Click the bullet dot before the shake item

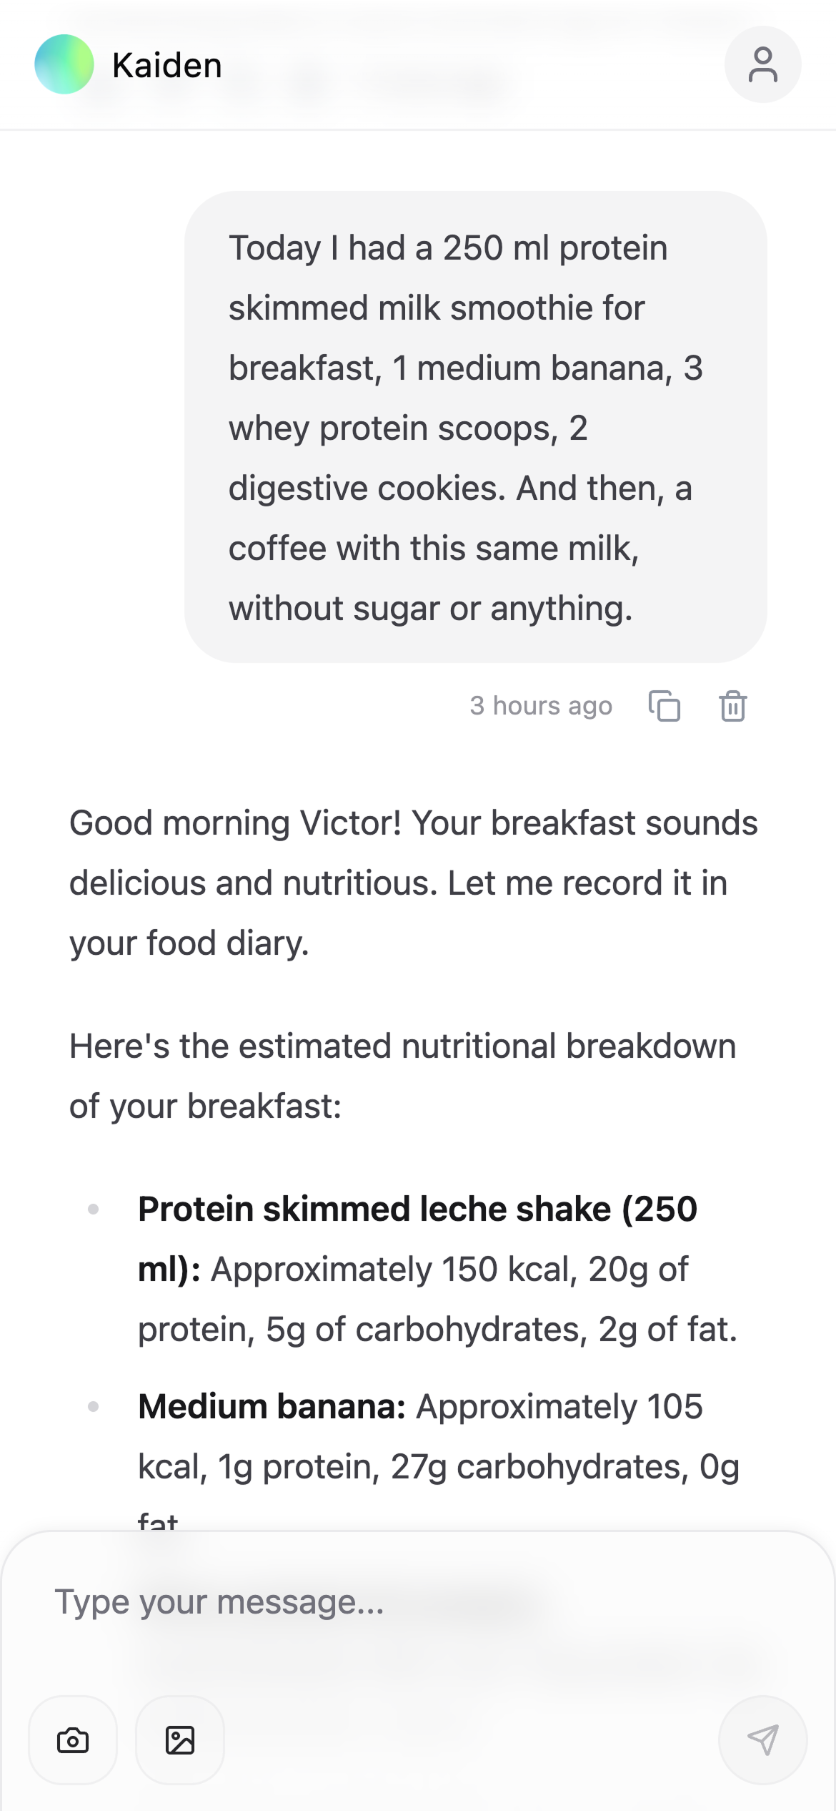(x=93, y=1209)
